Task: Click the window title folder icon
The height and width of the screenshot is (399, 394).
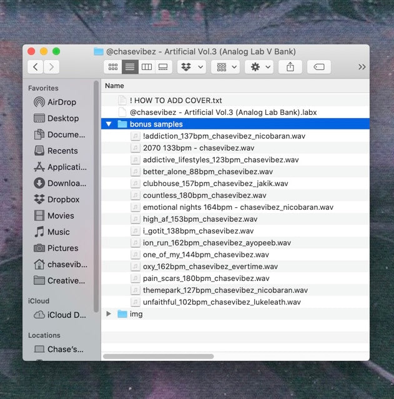Action: point(99,52)
